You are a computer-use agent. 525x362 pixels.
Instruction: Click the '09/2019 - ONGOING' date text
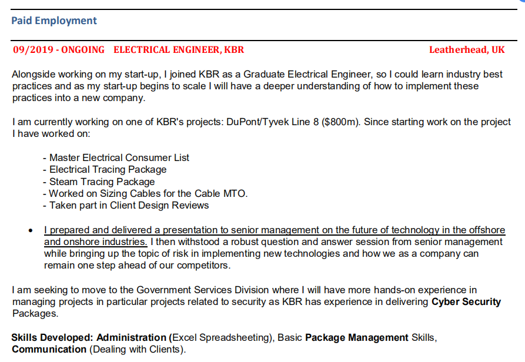pyautogui.click(x=59, y=50)
